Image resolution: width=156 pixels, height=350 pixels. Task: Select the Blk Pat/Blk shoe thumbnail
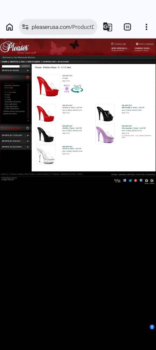(105, 113)
